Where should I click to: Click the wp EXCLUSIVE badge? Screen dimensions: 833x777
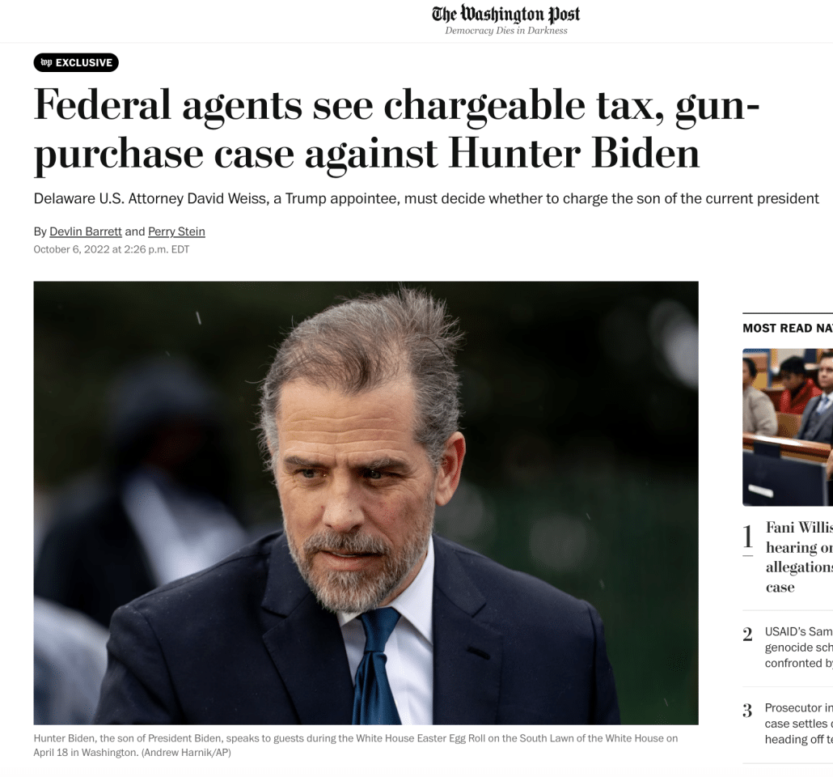pyautogui.click(x=76, y=63)
